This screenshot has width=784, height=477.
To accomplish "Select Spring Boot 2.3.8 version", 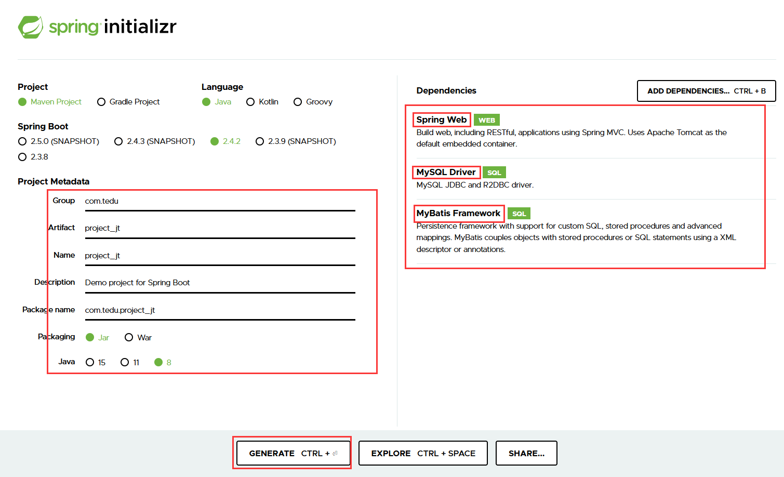I will [33, 157].
